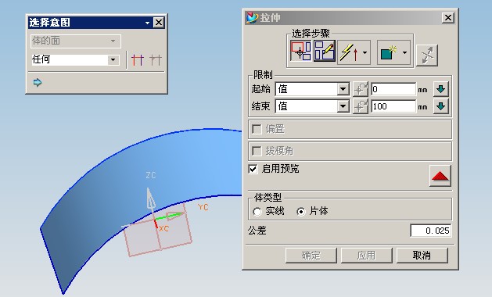The width and height of the screenshot is (492, 297).
Task: Click the 确定 button
Action: click(311, 256)
